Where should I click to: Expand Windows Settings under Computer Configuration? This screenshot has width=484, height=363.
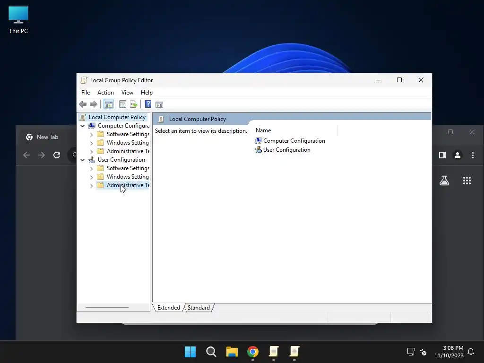tap(91, 143)
